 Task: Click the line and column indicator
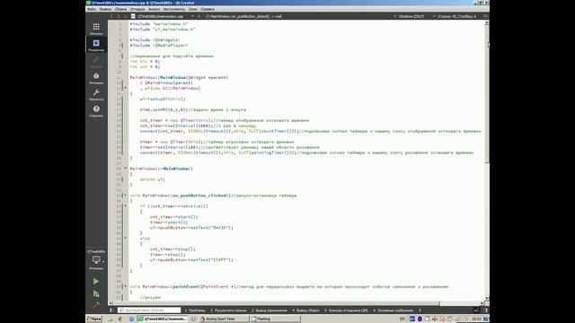pos(457,16)
